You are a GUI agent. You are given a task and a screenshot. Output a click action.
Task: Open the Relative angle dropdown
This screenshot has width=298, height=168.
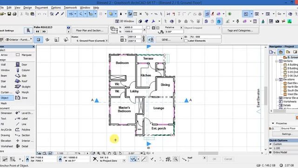click(181, 28)
